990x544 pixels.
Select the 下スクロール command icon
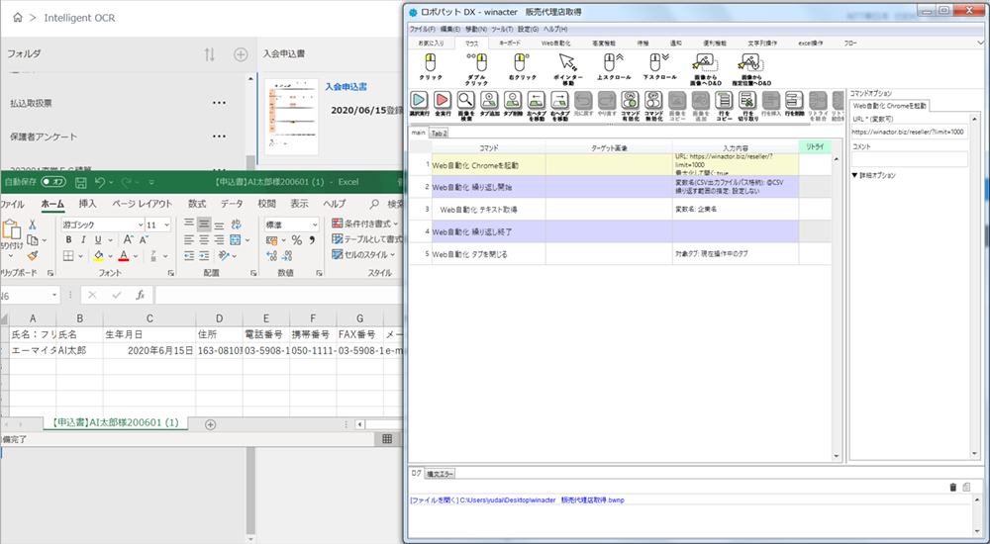[659, 67]
